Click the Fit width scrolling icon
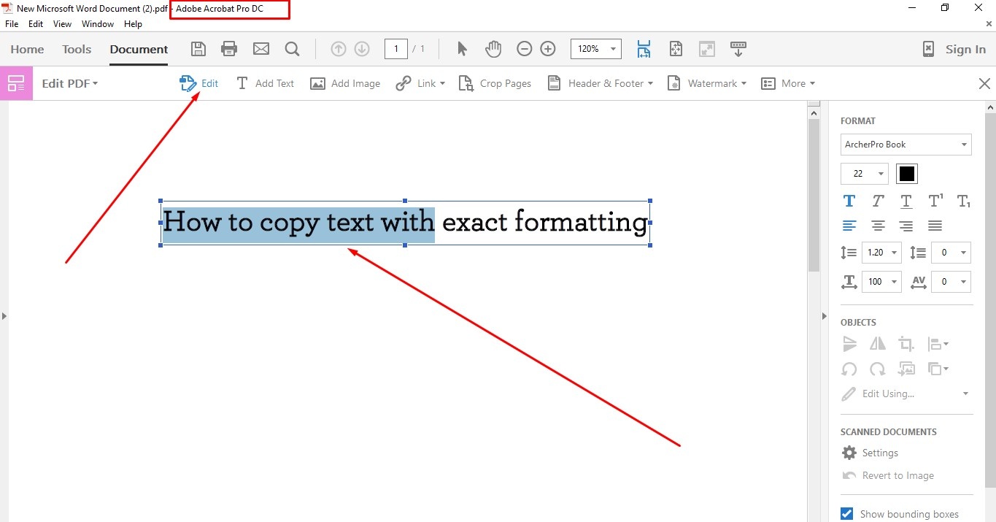This screenshot has width=996, height=522. click(644, 49)
